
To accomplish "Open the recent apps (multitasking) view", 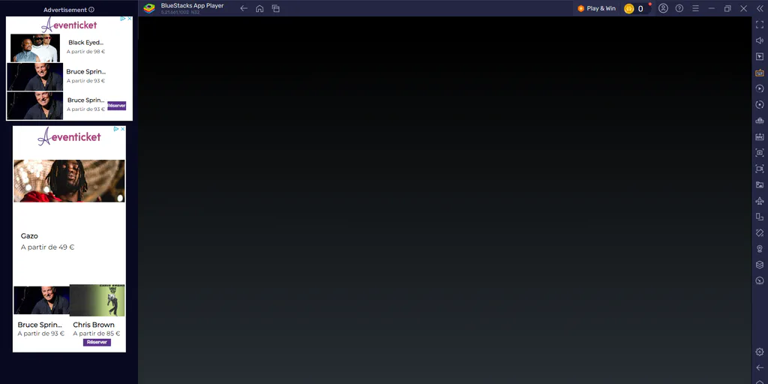I will point(276,8).
